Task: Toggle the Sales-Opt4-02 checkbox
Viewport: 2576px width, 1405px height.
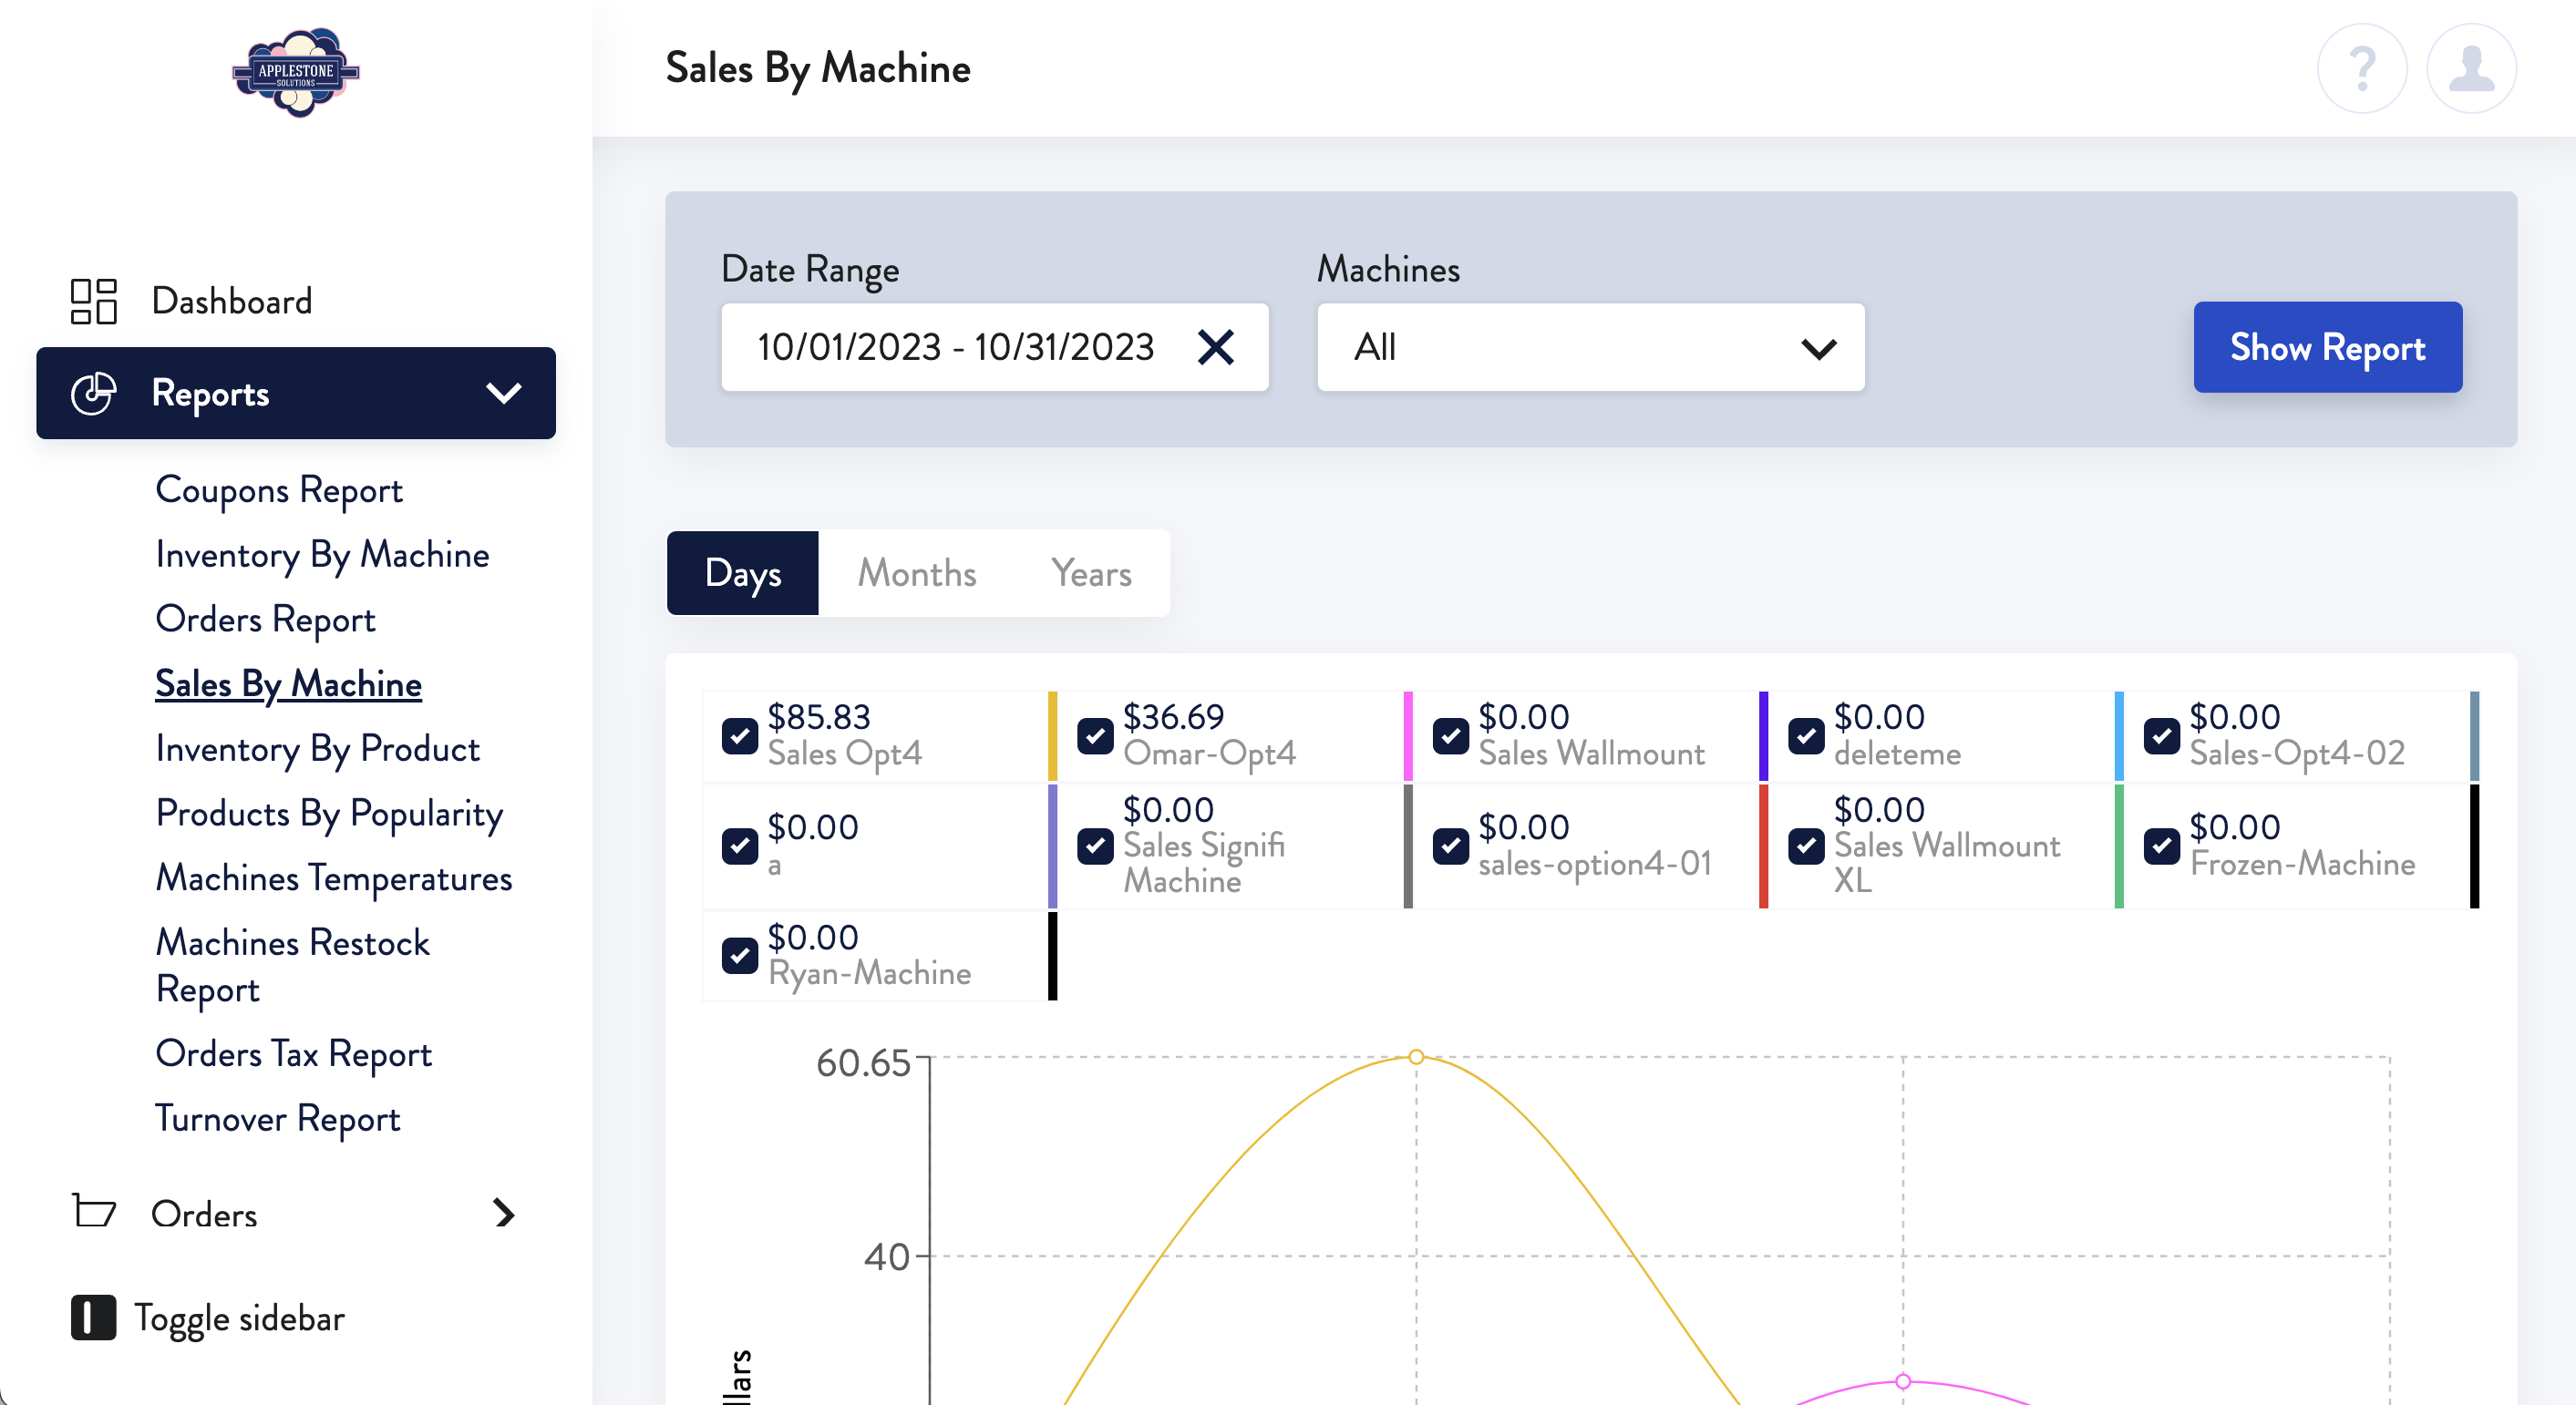Action: coord(2162,735)
